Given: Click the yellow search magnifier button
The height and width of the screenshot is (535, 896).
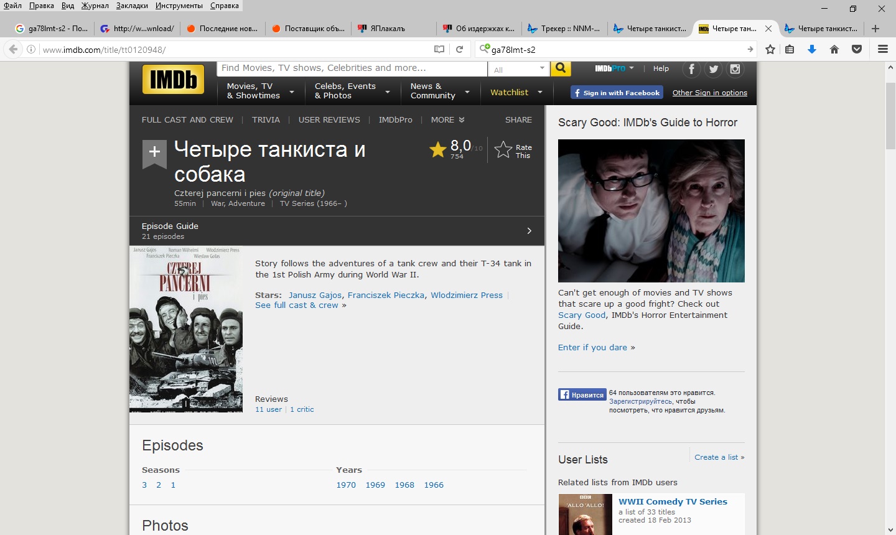Looking at the screenshot, I should pos(561,68).
